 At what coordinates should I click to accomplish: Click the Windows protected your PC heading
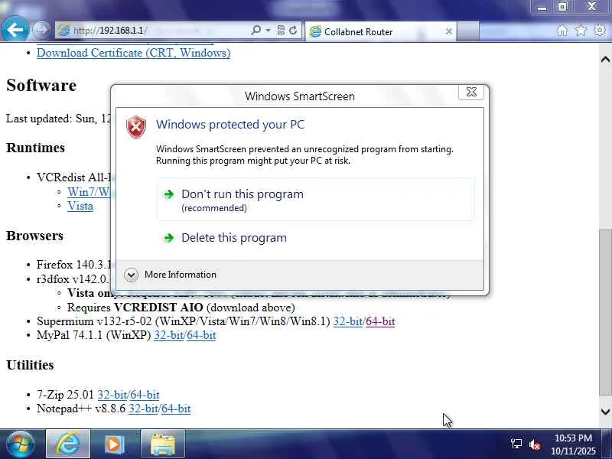click(230, 125)
